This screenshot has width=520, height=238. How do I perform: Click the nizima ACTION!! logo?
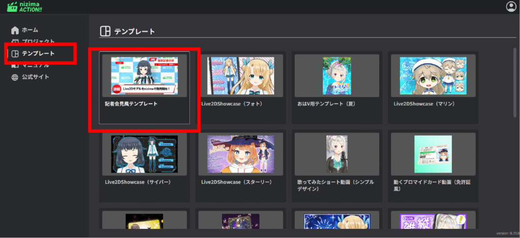pyautogui.click(x=24, y=7)
